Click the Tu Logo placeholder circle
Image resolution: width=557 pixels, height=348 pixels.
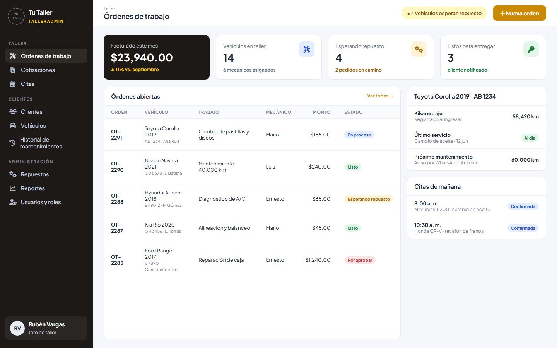pos(16,16)
